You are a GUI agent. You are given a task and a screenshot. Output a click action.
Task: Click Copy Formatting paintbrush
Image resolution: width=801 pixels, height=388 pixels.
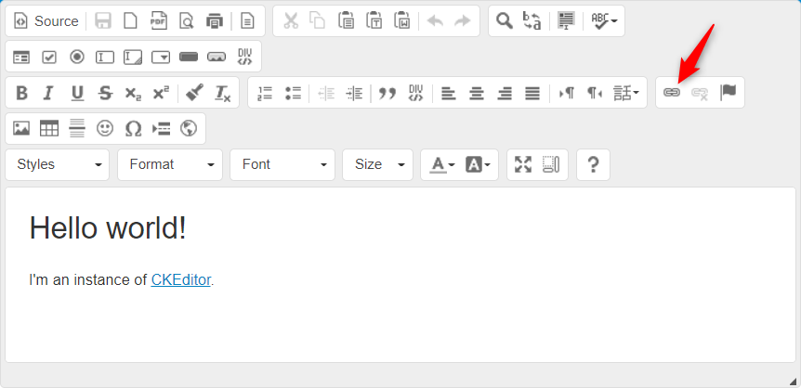(x=194, y=93)
